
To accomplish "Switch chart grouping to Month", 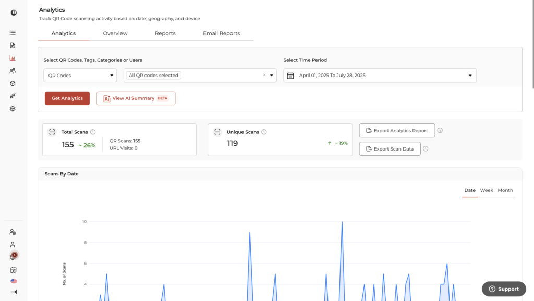I will 505,190.
